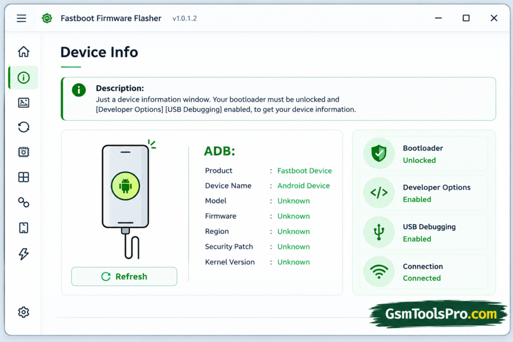Open Settings gear in the sidebar
The width and height of the screenshot is (513, 342).
24,312
